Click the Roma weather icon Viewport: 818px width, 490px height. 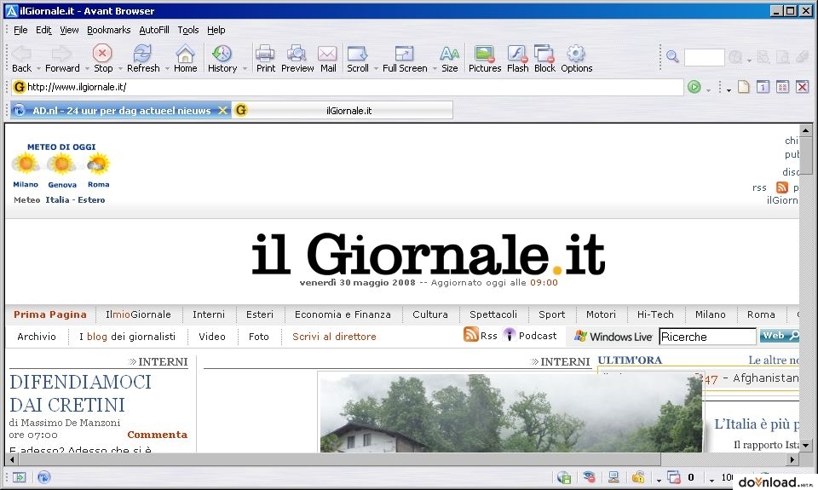click(98, 164)
